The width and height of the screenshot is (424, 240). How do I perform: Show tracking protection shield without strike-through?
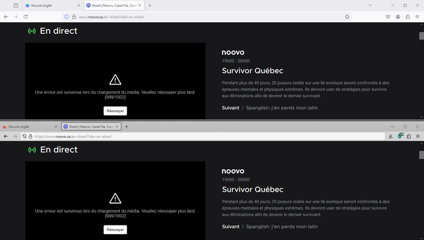pos(67,17)
